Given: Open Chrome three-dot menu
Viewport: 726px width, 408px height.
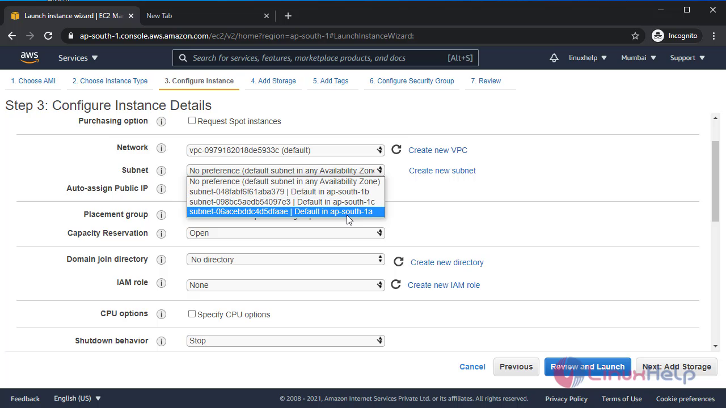Looking at the screenshot, I should [713, 36].
